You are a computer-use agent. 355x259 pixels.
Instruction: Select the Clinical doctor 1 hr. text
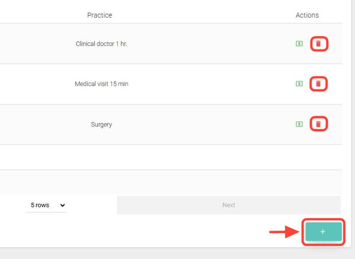coord(101,44)
